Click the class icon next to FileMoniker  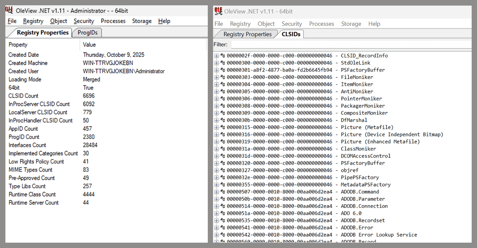pos(222,77)
